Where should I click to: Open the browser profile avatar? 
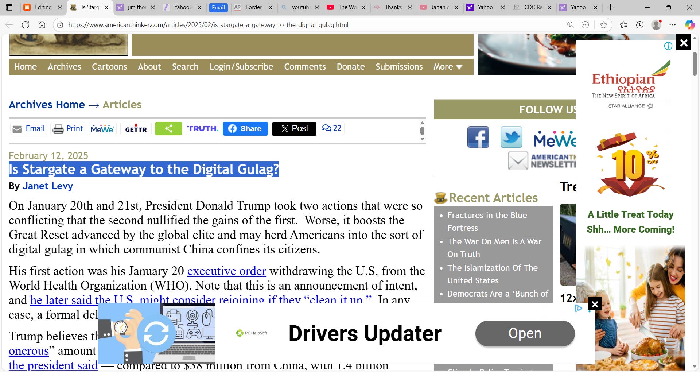click(656, 25)
